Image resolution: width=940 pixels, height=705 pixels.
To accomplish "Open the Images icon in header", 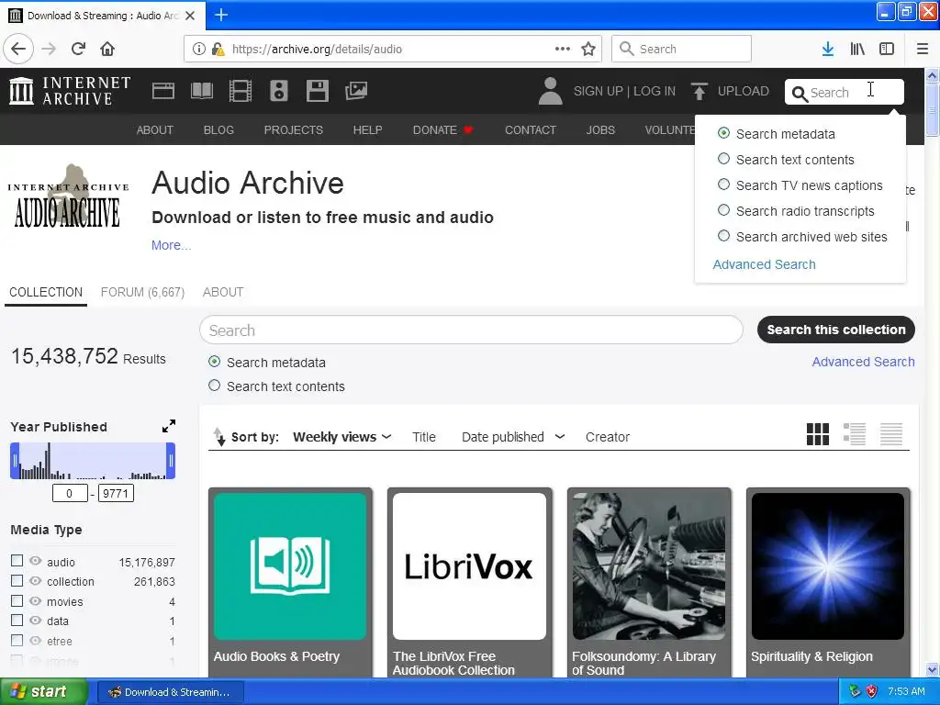I will click(x=356, y=91).
